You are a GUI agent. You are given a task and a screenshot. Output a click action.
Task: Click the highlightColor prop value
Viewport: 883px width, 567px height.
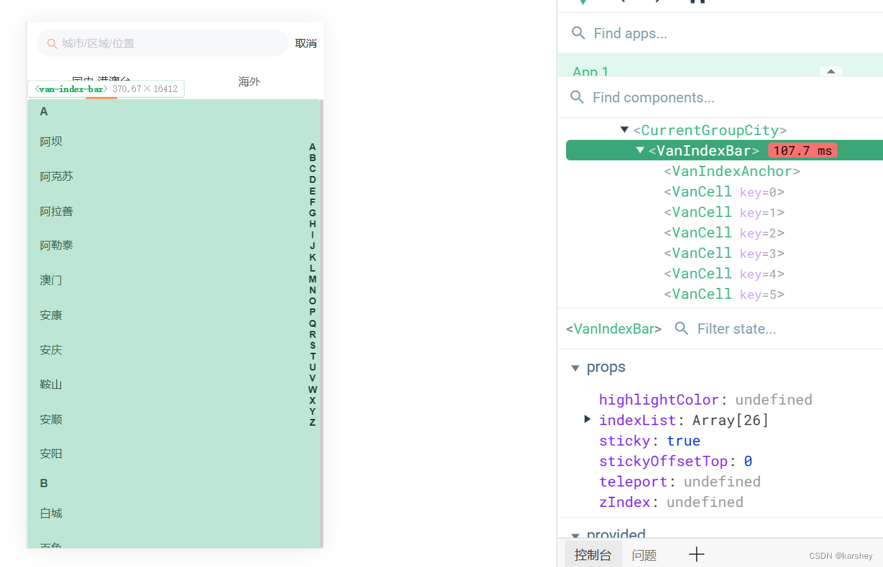[x=774, y=400]
